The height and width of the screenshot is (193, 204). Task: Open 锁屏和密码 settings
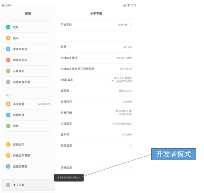tap(28, 60)
